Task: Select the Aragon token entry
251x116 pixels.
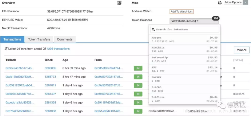Action: click(x=184, y=39)
